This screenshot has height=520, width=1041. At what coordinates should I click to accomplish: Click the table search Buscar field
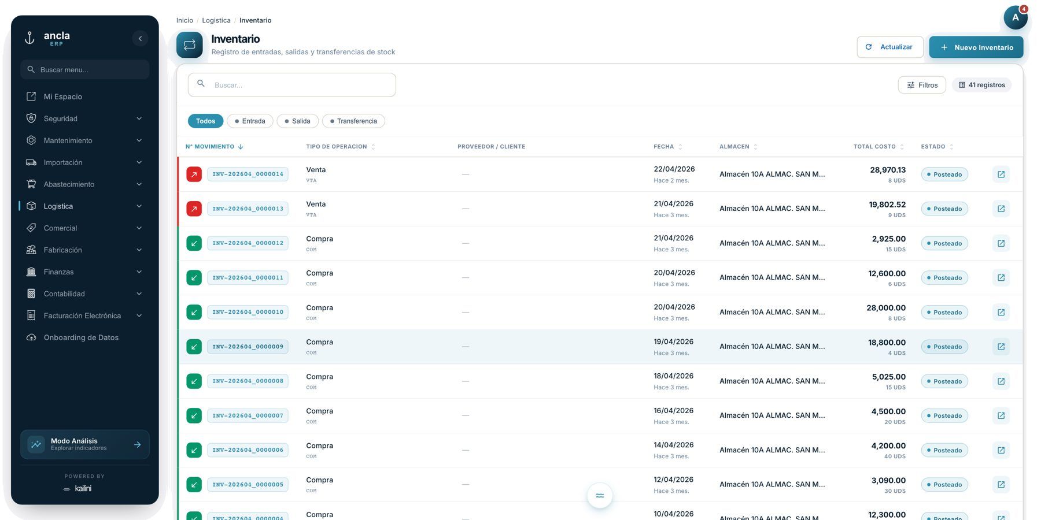coord(291,85)
